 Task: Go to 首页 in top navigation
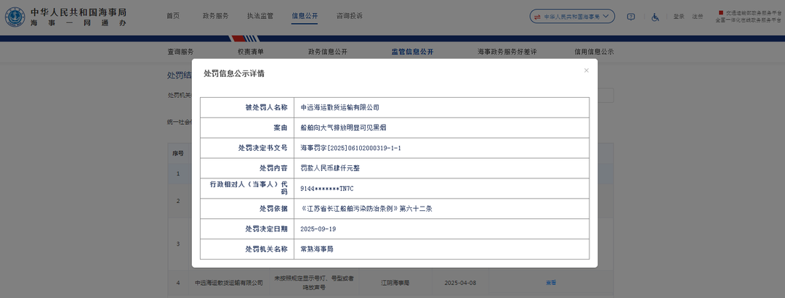click(x=172, y=16)
